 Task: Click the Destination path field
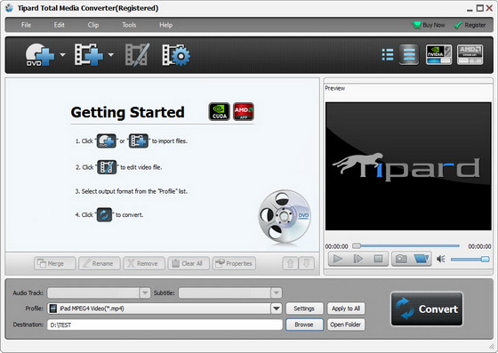point(165,325)
